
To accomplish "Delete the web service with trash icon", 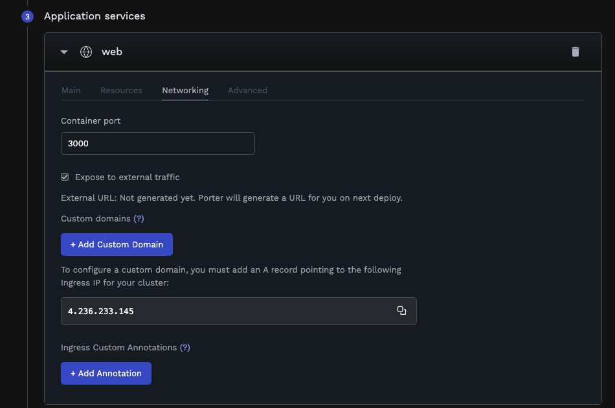I will (x=576, y=52).
